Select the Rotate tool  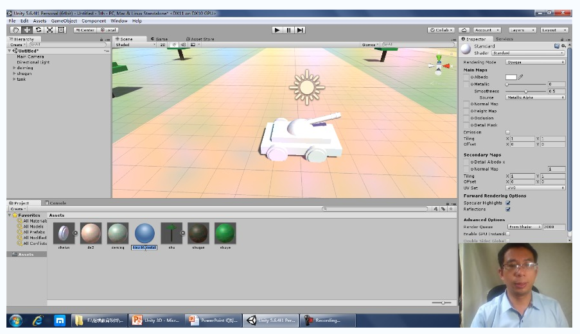click(39, 29)
